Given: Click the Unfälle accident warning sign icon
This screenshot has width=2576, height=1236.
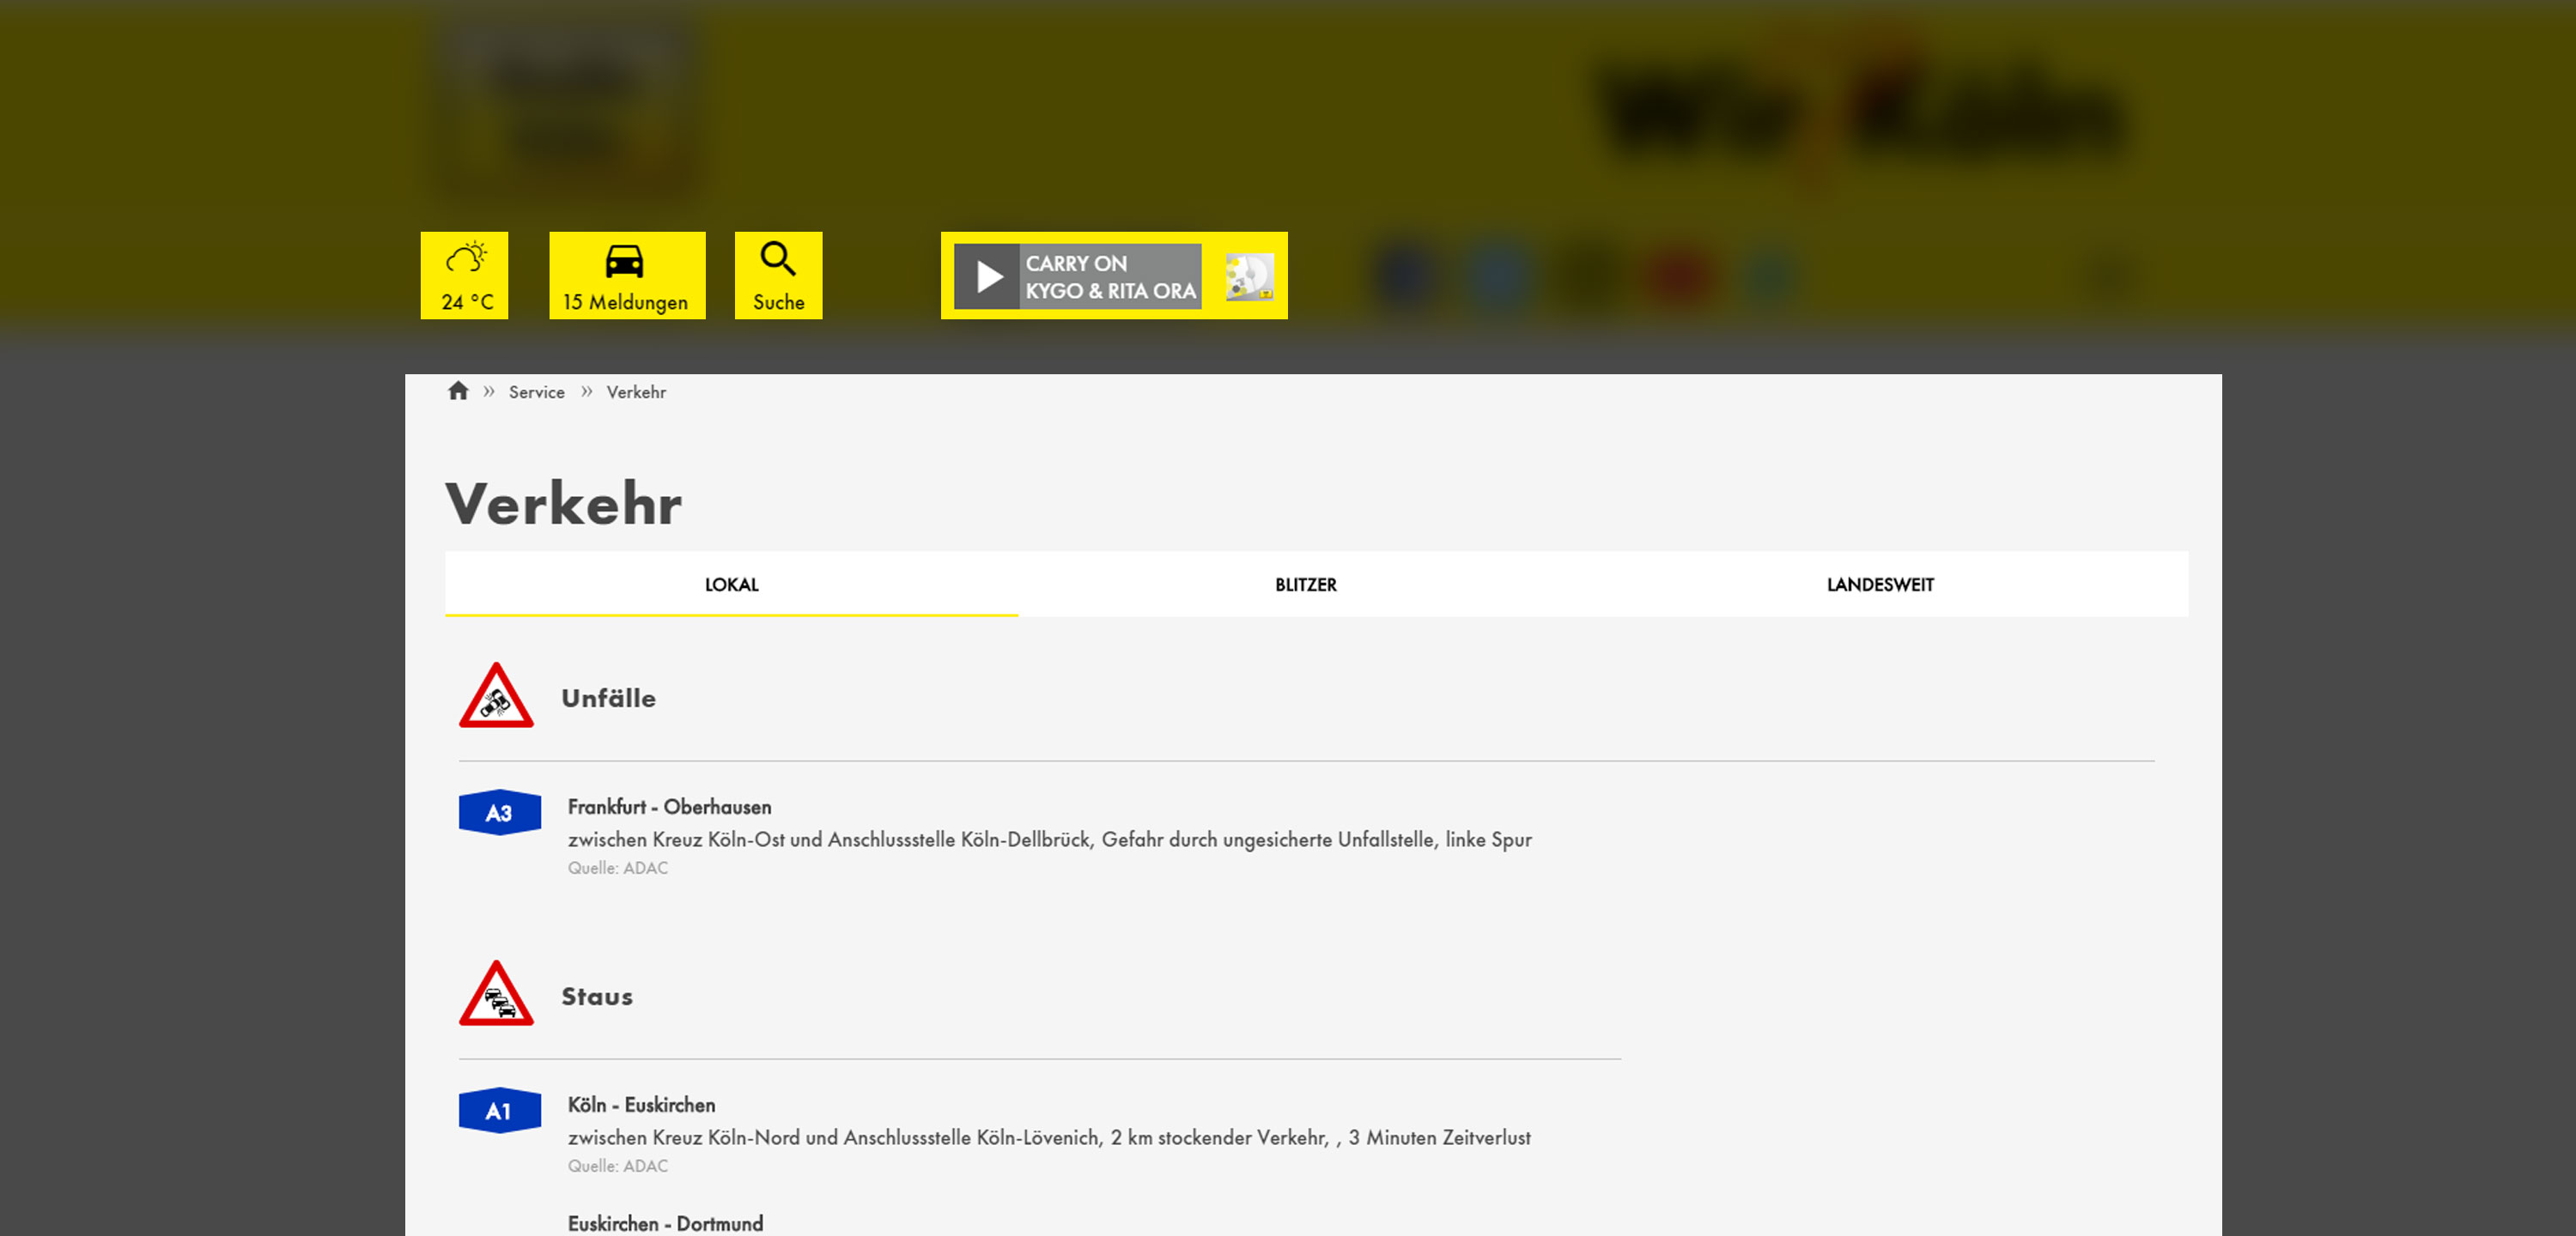Looking at the screenshot, I should [x=496, y=696].
